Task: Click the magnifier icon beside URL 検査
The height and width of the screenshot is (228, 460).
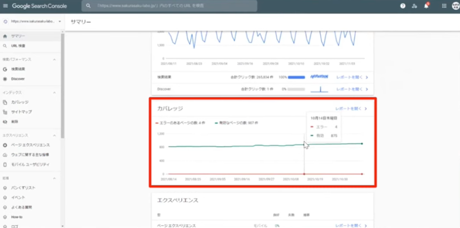Action: [5, 46]
